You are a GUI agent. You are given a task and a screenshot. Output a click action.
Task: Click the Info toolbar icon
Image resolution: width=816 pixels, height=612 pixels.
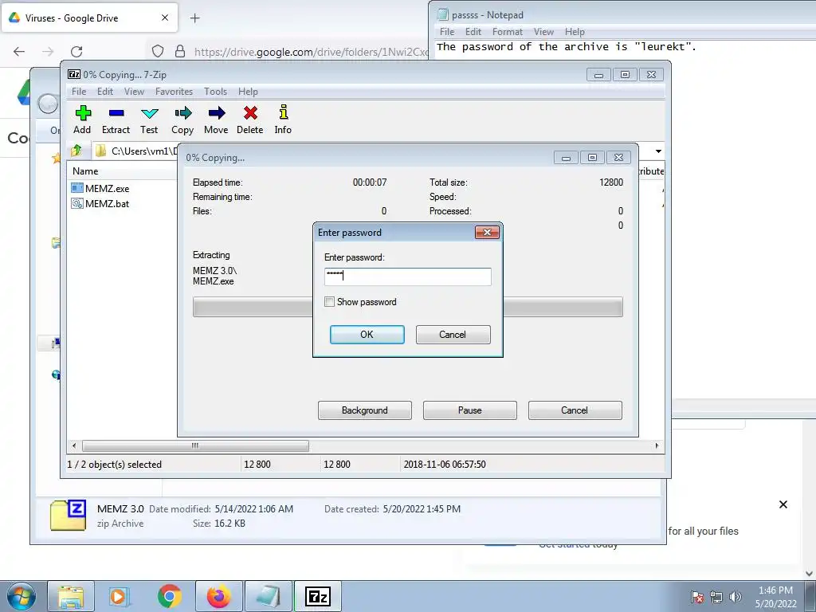(x=283, y=120)
